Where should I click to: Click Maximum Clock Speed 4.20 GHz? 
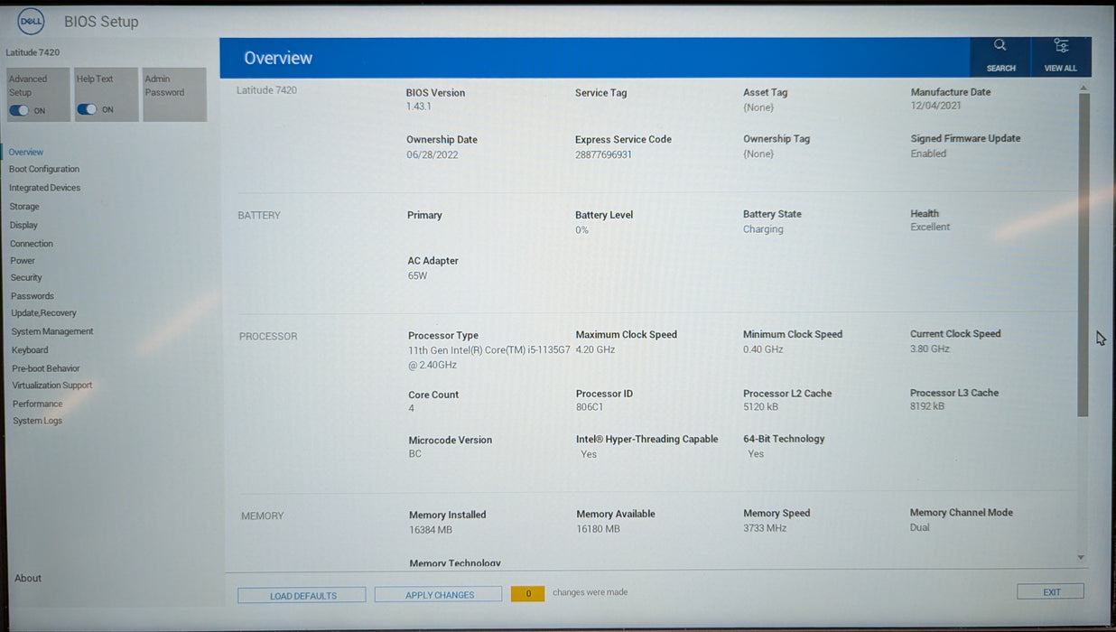596,349
